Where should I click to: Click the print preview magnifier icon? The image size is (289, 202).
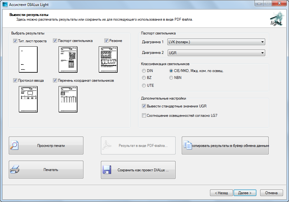[x=14, y=145]
